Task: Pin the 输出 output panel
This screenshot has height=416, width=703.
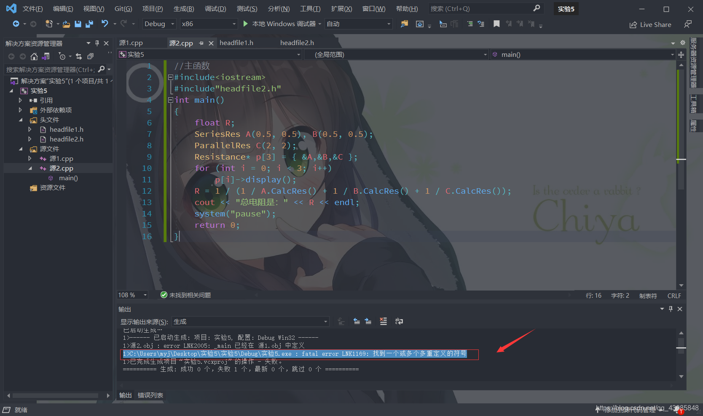Action: 671,309
